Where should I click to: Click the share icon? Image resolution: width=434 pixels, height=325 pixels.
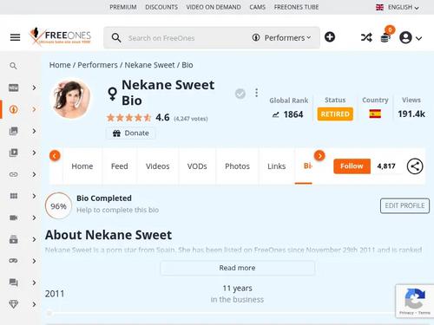click(x=415, y=166)
